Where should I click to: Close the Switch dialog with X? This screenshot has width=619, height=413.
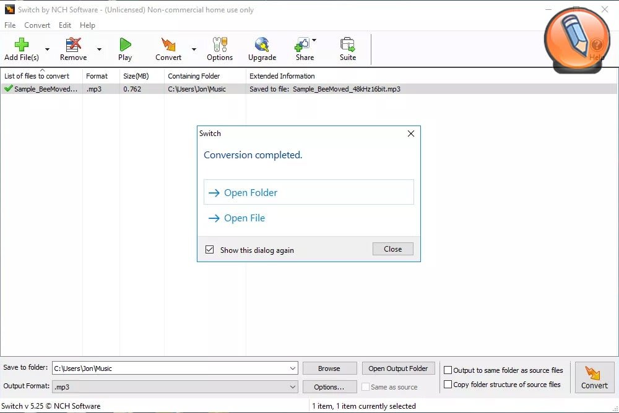pos(411,134)
